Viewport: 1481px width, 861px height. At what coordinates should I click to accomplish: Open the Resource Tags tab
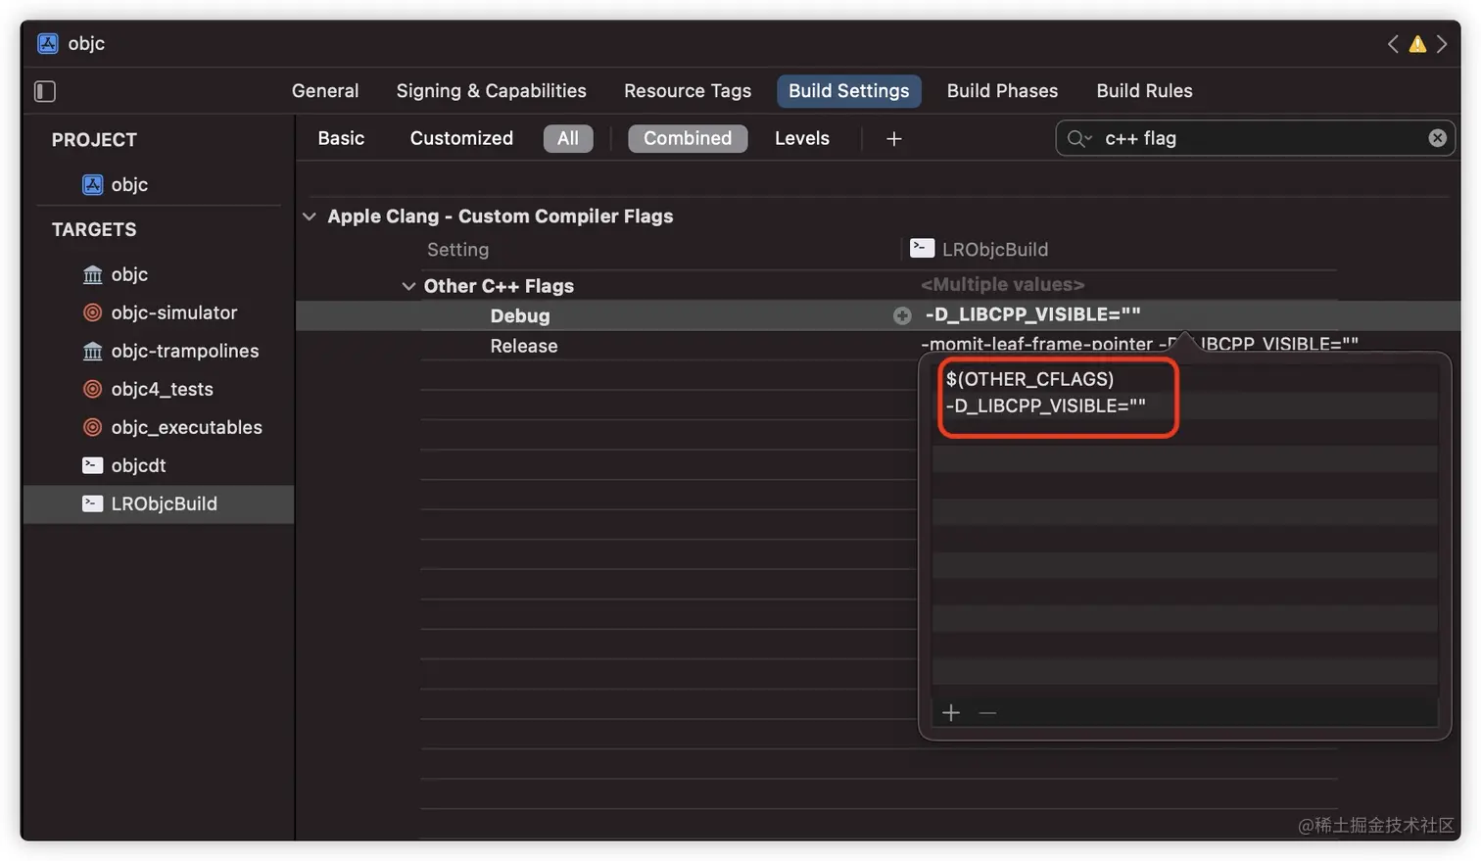pos(688,90)
